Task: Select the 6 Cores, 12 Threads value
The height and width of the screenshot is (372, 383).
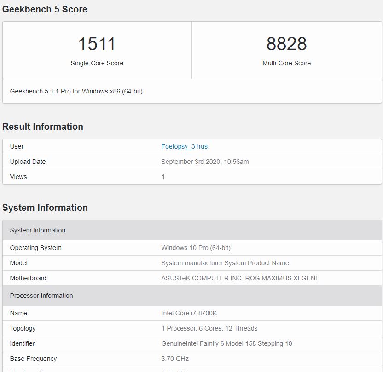Action: (x=209, y=328)
